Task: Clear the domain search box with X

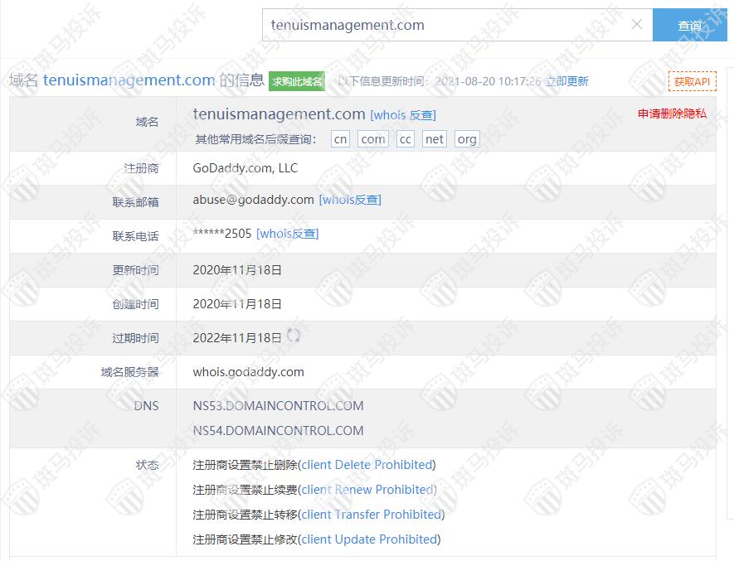Action: point(637,25)
